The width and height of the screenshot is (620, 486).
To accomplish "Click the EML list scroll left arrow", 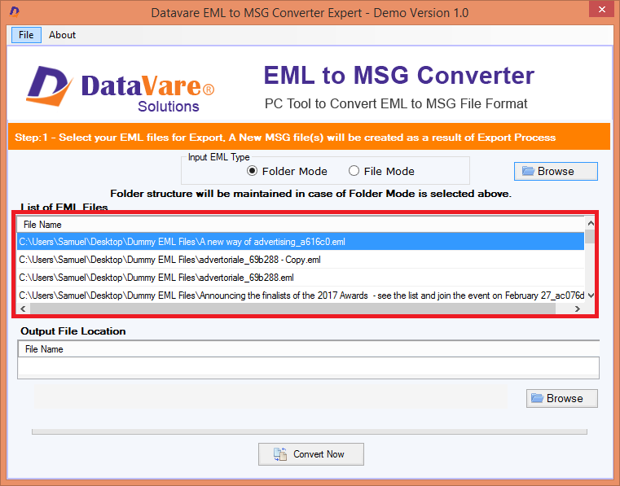I will (23, 309).
